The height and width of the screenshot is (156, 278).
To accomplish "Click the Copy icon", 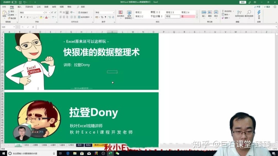I will (x=9, y=15).
